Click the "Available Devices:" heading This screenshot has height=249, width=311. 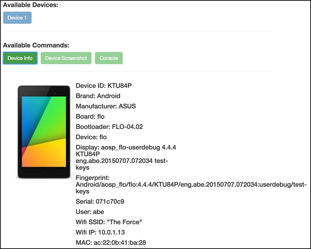click(31, 5)
